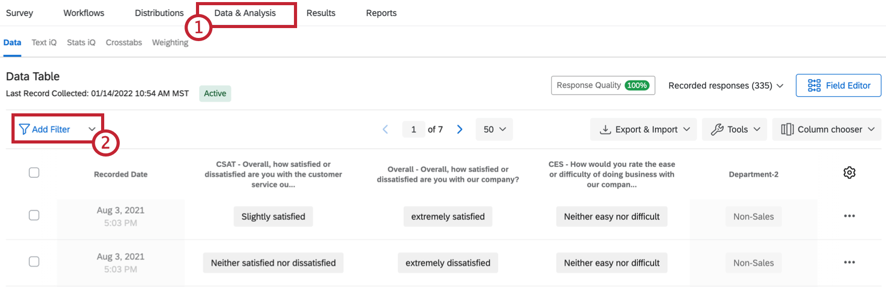
Task: Open the Crosstabs sub-tab
Action: pos(124,43)
